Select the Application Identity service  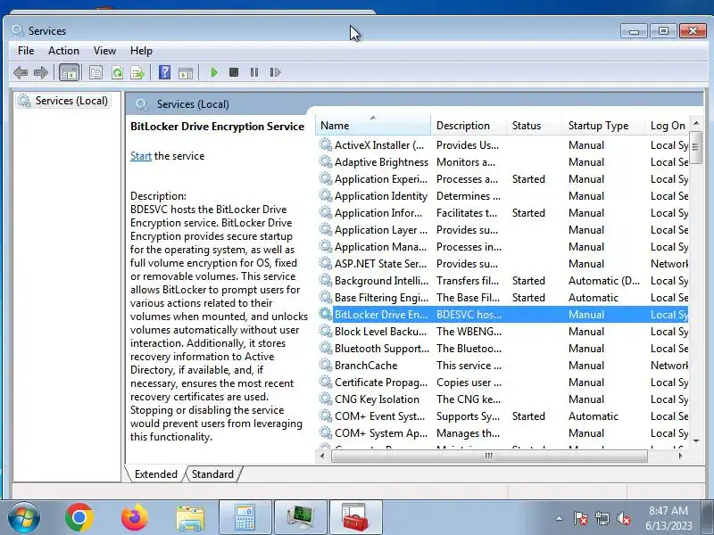(502, 196)
